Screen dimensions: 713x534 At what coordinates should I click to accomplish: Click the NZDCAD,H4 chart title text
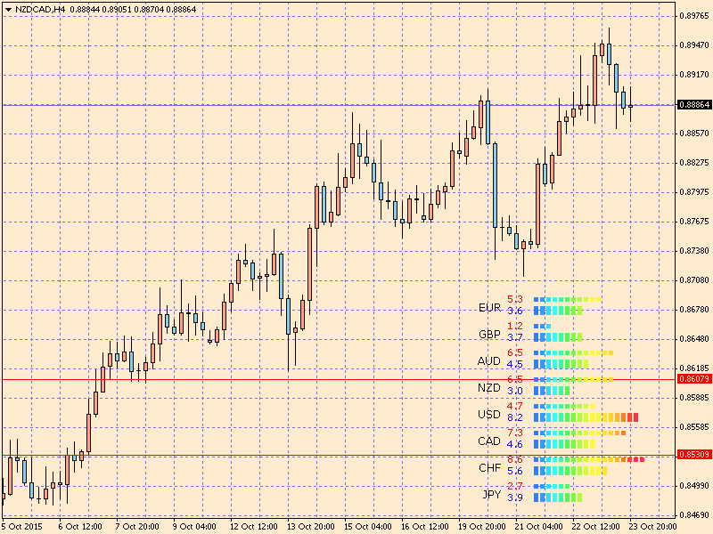coord(40,9)
